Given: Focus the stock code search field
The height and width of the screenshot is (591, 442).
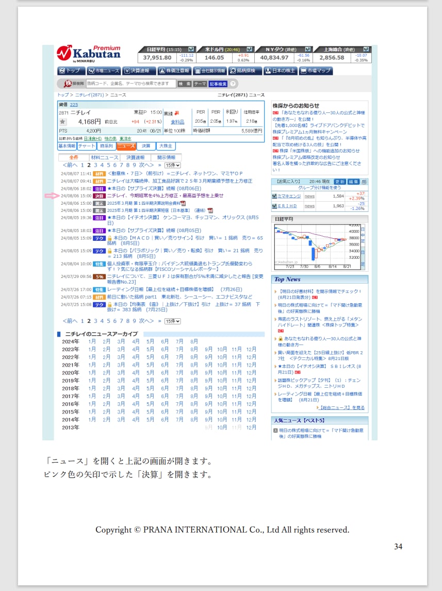Looking at the screenshot, I should pyautogui.click(x=131, y=84).
